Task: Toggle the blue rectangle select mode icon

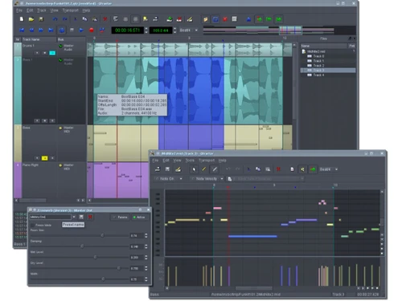Action: 215,19
